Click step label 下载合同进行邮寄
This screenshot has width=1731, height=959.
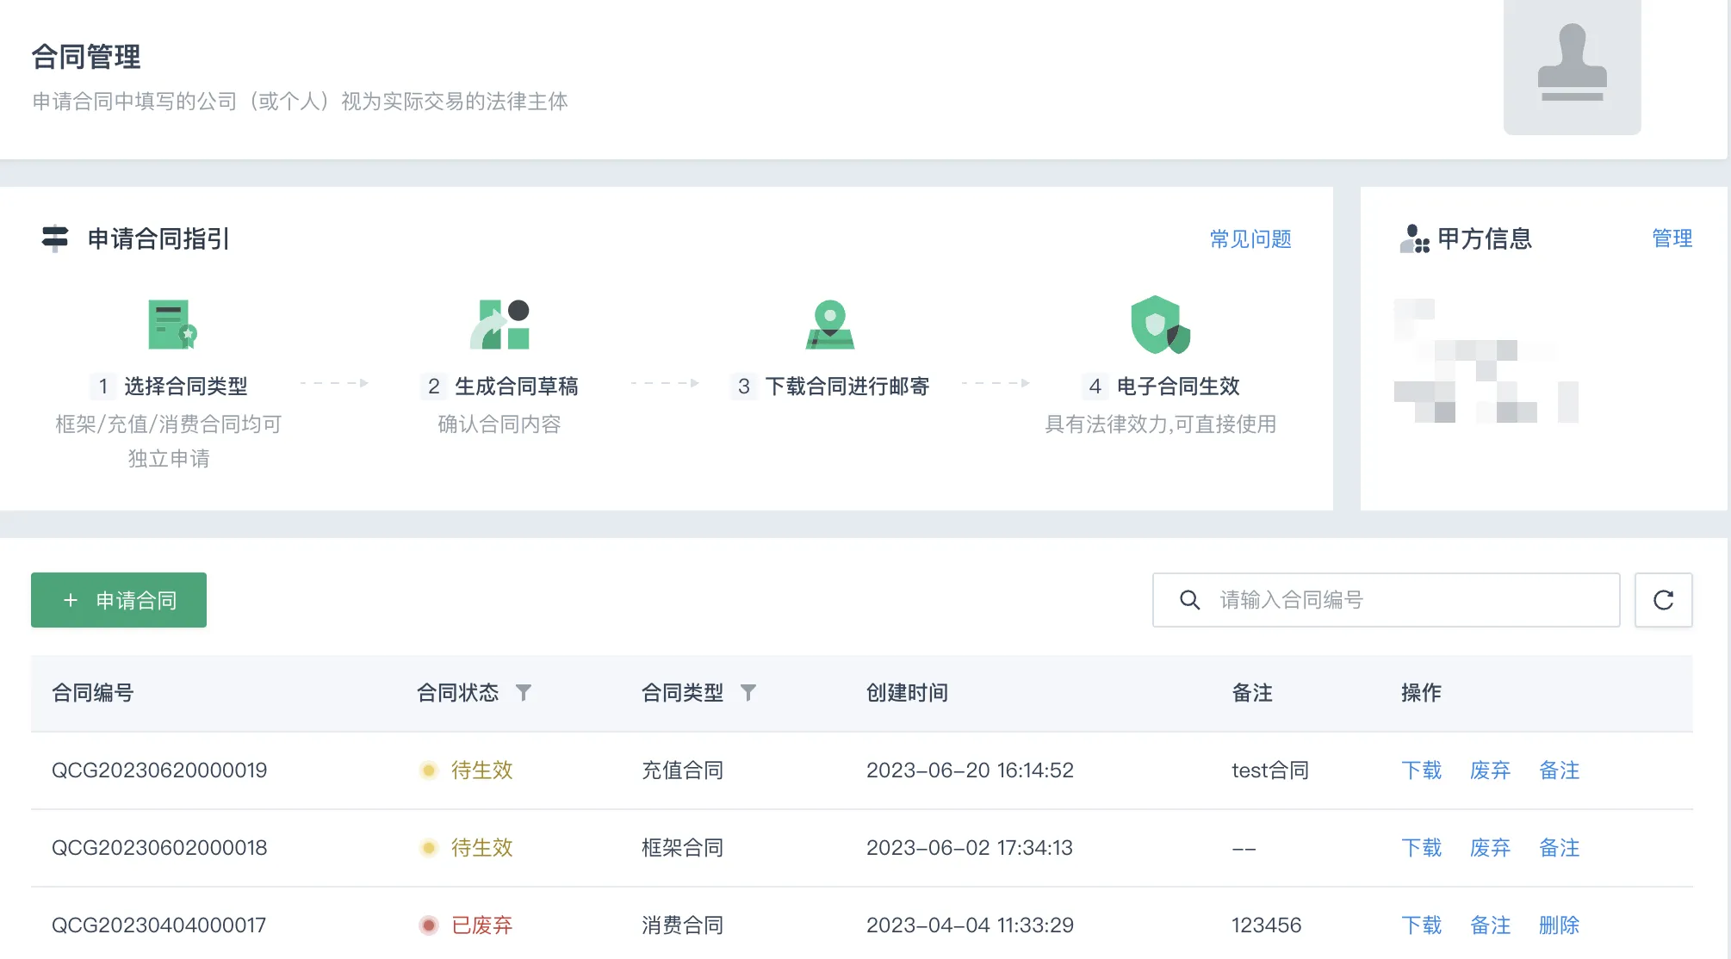[847, 386]
